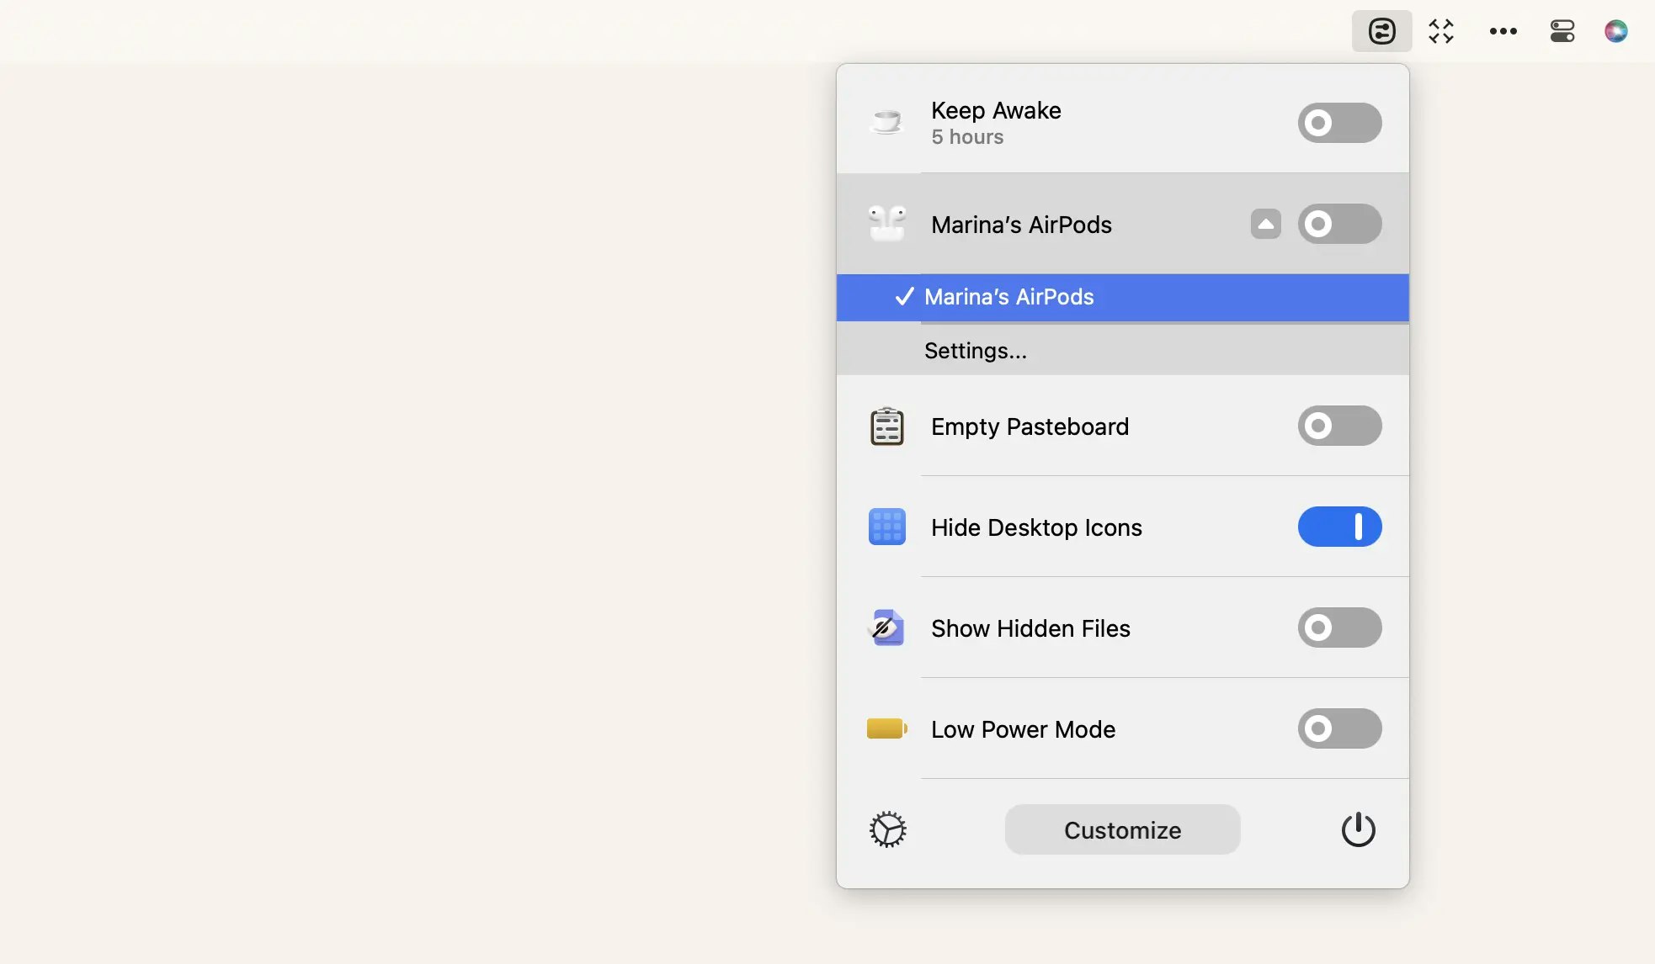Click the Empty Pasteboard clipboard icon
The height and width of the screenshot is (964, 1655).
click(x=886, y=426)
